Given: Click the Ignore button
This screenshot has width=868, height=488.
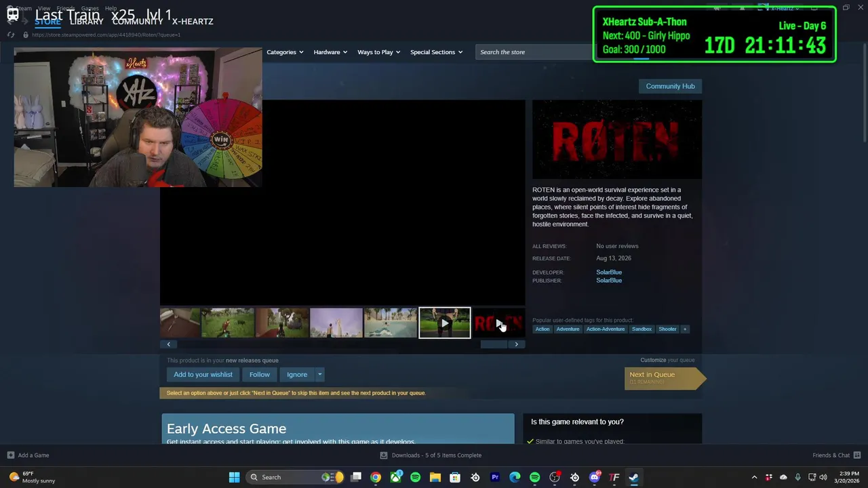Looking at the screenshot, I should click(x=297, y=374).
